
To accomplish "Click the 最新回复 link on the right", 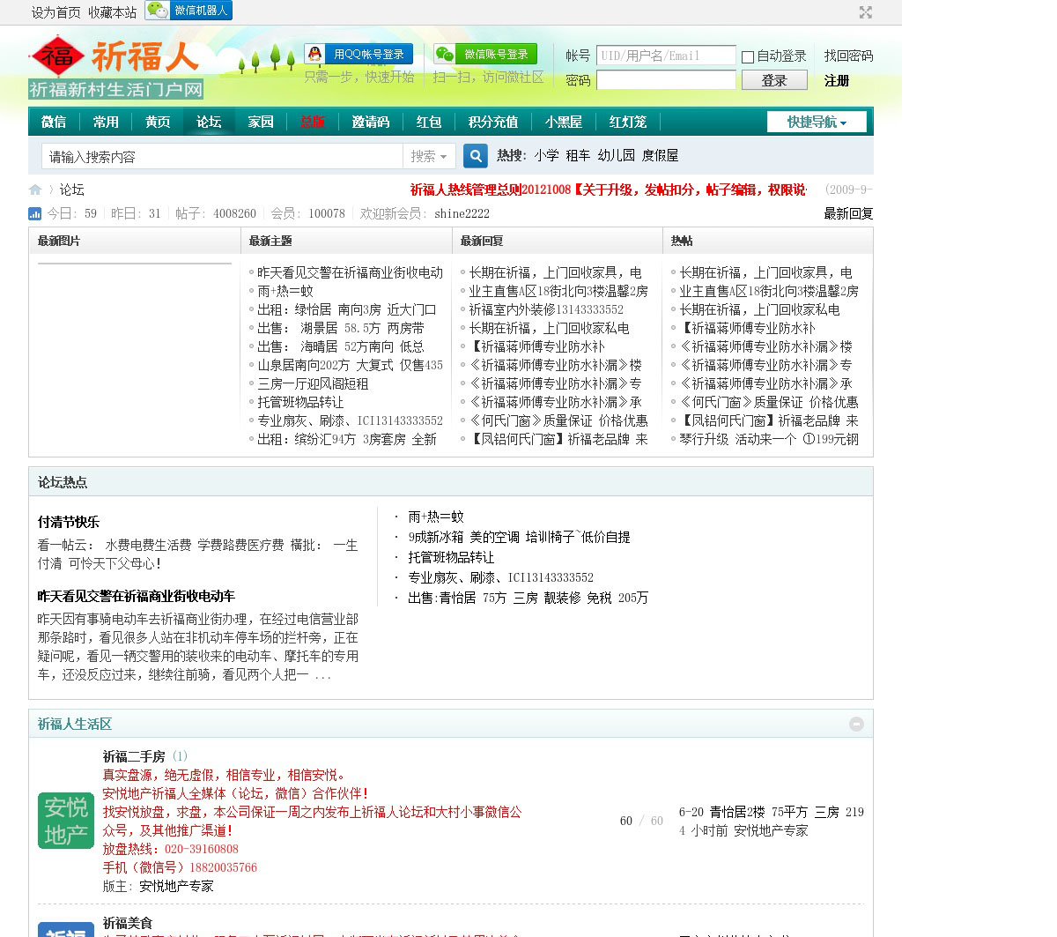I will (x=848, y=213).
